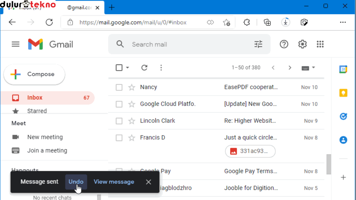
Task: Star the Google Cloud Platform email
Action: 132,104
